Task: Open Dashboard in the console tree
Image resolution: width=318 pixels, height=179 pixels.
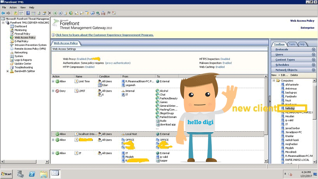Action: click(21, 26)
